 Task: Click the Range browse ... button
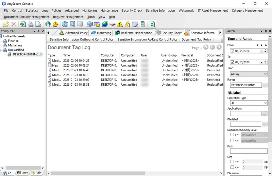[x=265, y=85]
